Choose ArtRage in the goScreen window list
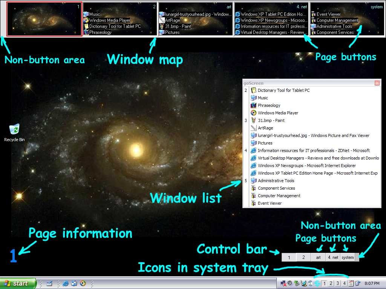Image resolution: width=386 pixels, height=289 pixels. click(x=315, y=128)
